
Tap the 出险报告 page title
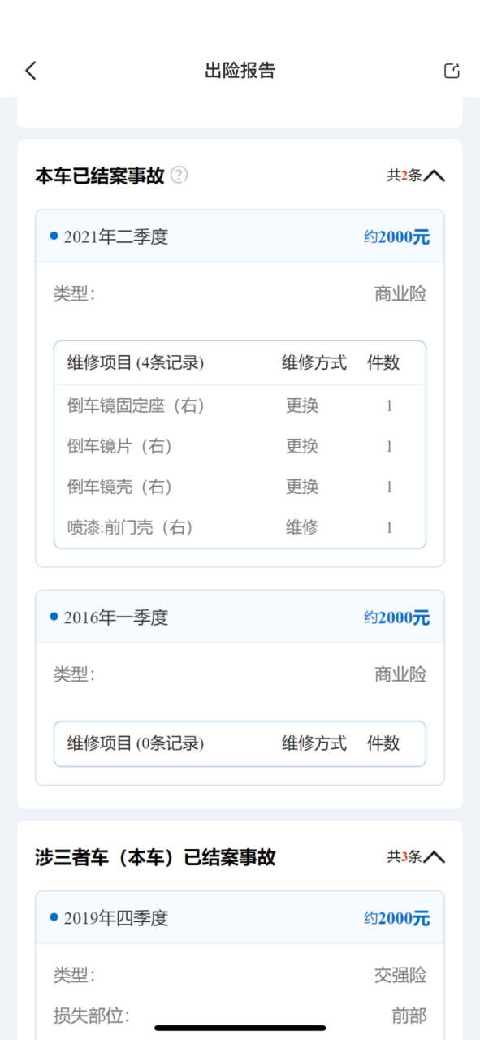click(x=240, y=71)
